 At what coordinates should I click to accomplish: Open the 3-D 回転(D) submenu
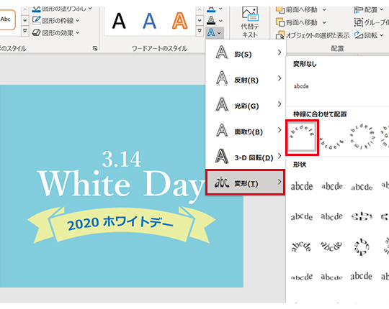point(246,157)
